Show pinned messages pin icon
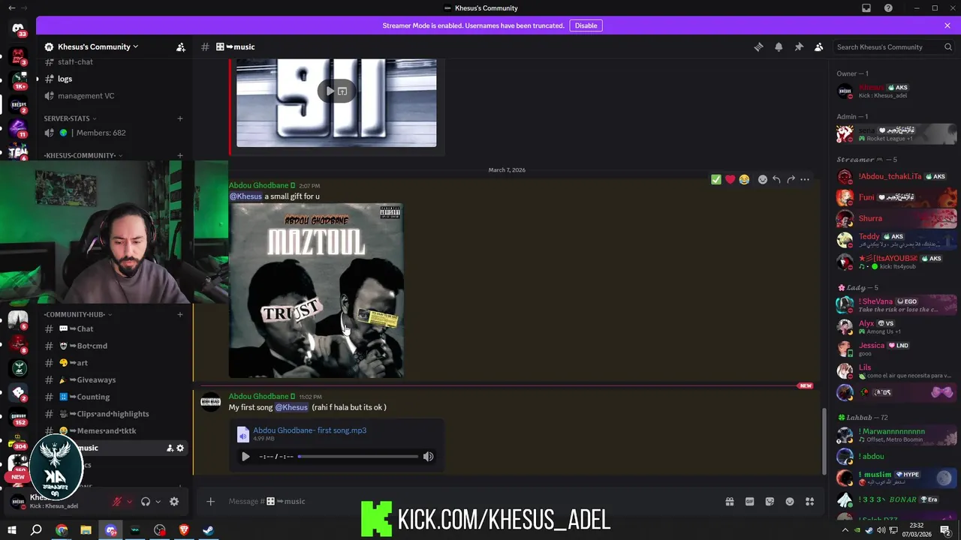Image resolution: width=961 pixels, height=540 pixels. [799, 46]
